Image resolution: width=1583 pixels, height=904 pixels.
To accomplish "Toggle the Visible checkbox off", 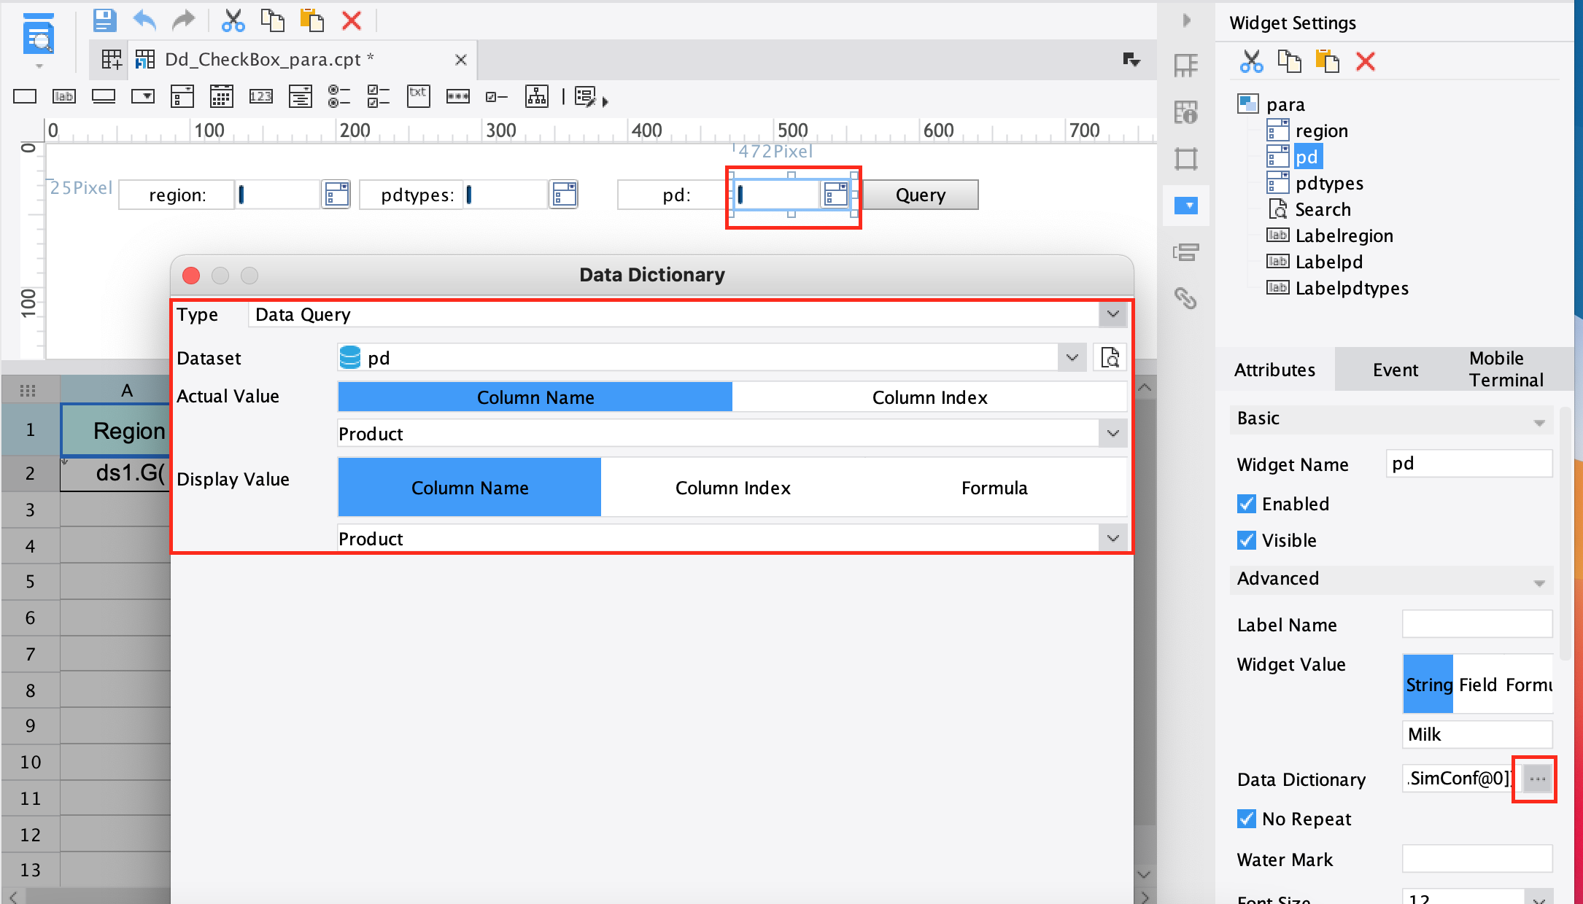I will [x=1246, y=540].
